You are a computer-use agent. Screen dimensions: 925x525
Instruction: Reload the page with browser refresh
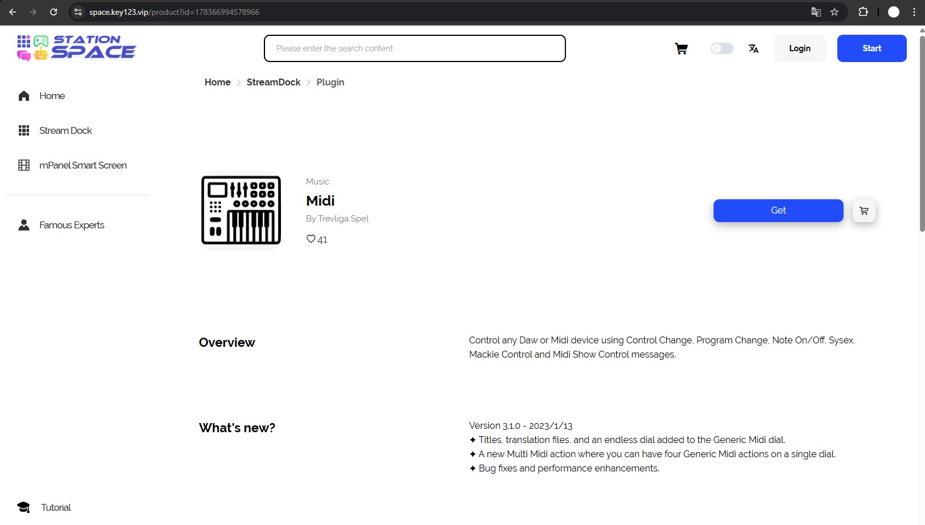(54, 12)
